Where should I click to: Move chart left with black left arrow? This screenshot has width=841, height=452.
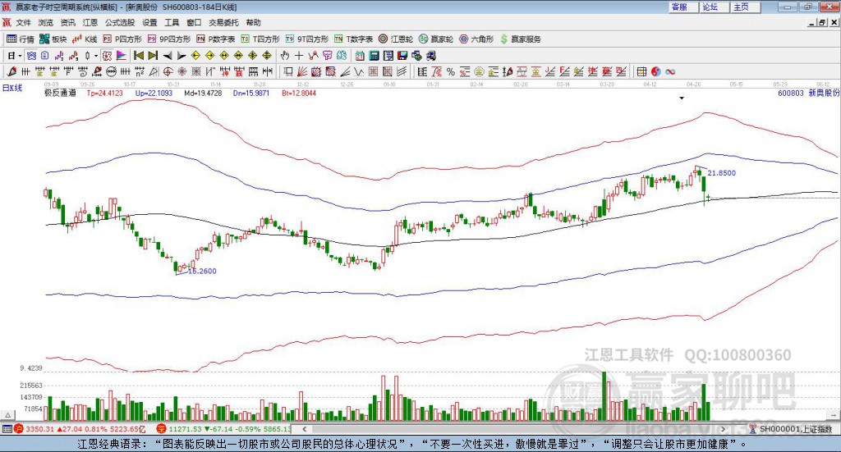(168, 56)
